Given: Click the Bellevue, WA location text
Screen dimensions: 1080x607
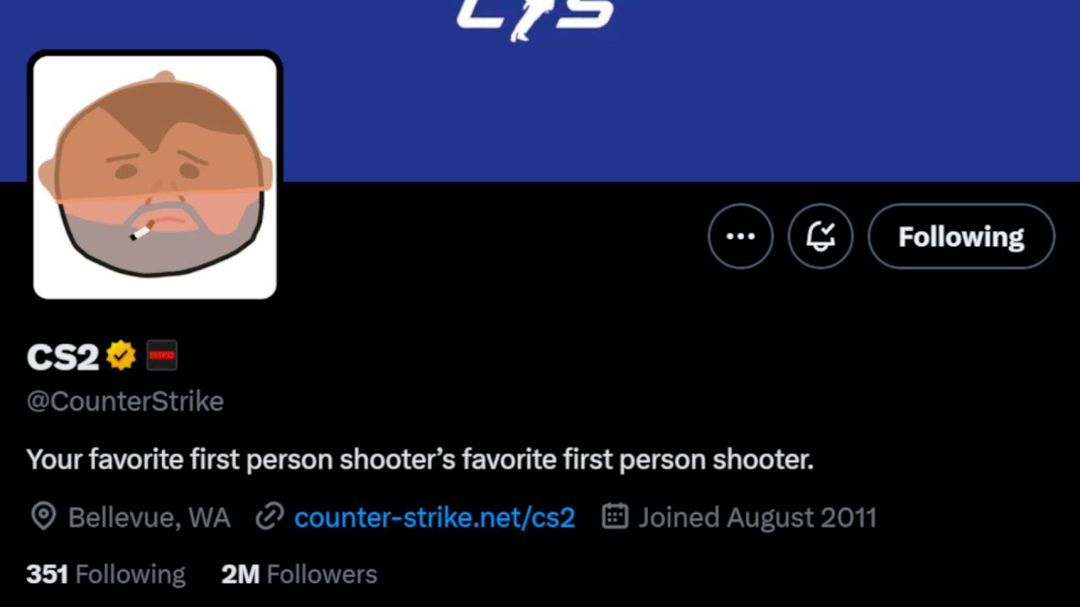Looking at the screenshot, I should [x=149, y=517].
